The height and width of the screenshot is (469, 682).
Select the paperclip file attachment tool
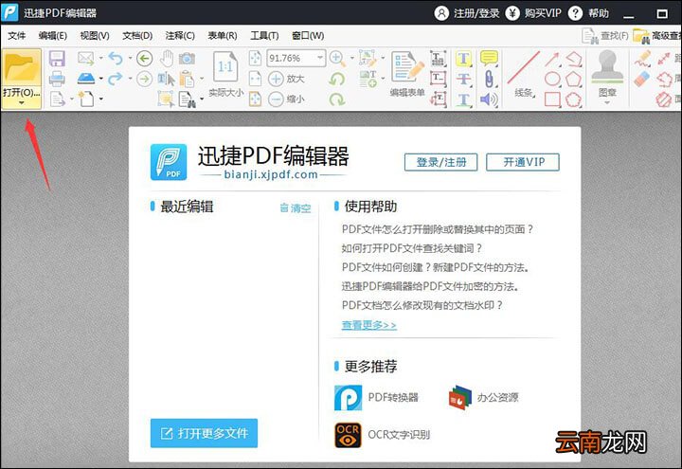click(x=490, y=79)
